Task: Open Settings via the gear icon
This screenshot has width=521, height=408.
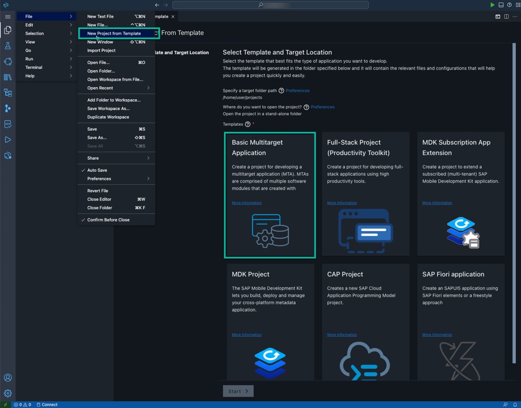Action: [x=7, y=393]
